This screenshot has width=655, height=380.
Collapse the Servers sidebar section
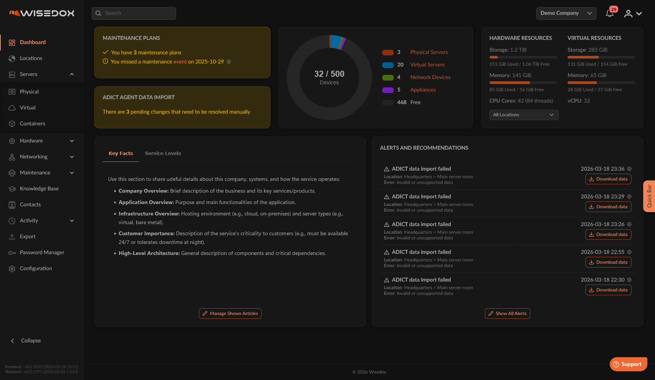72,74
